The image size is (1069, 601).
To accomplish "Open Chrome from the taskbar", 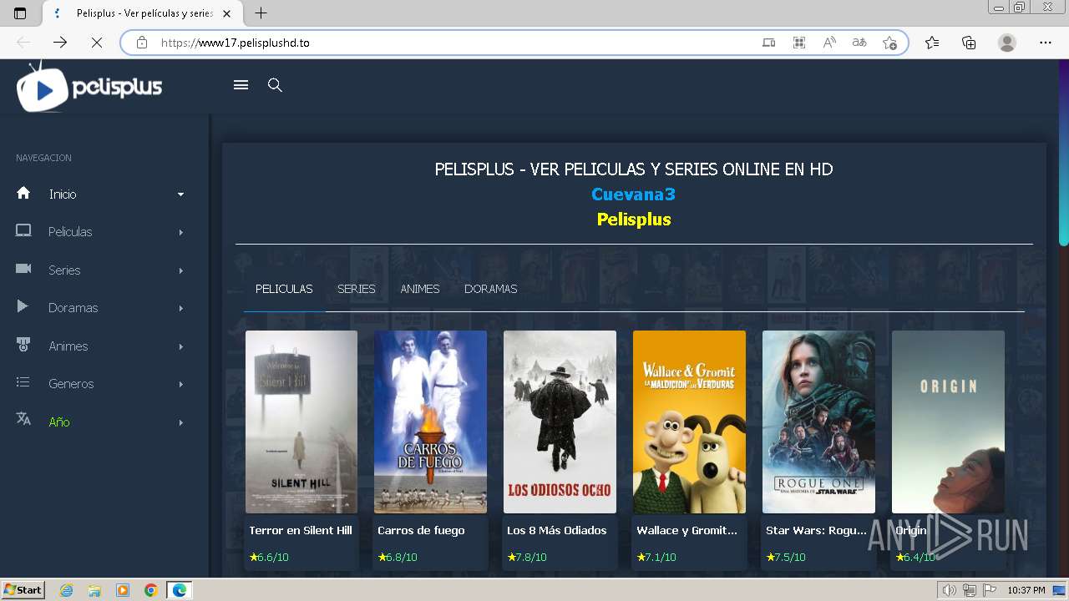I will coord(150,590).
